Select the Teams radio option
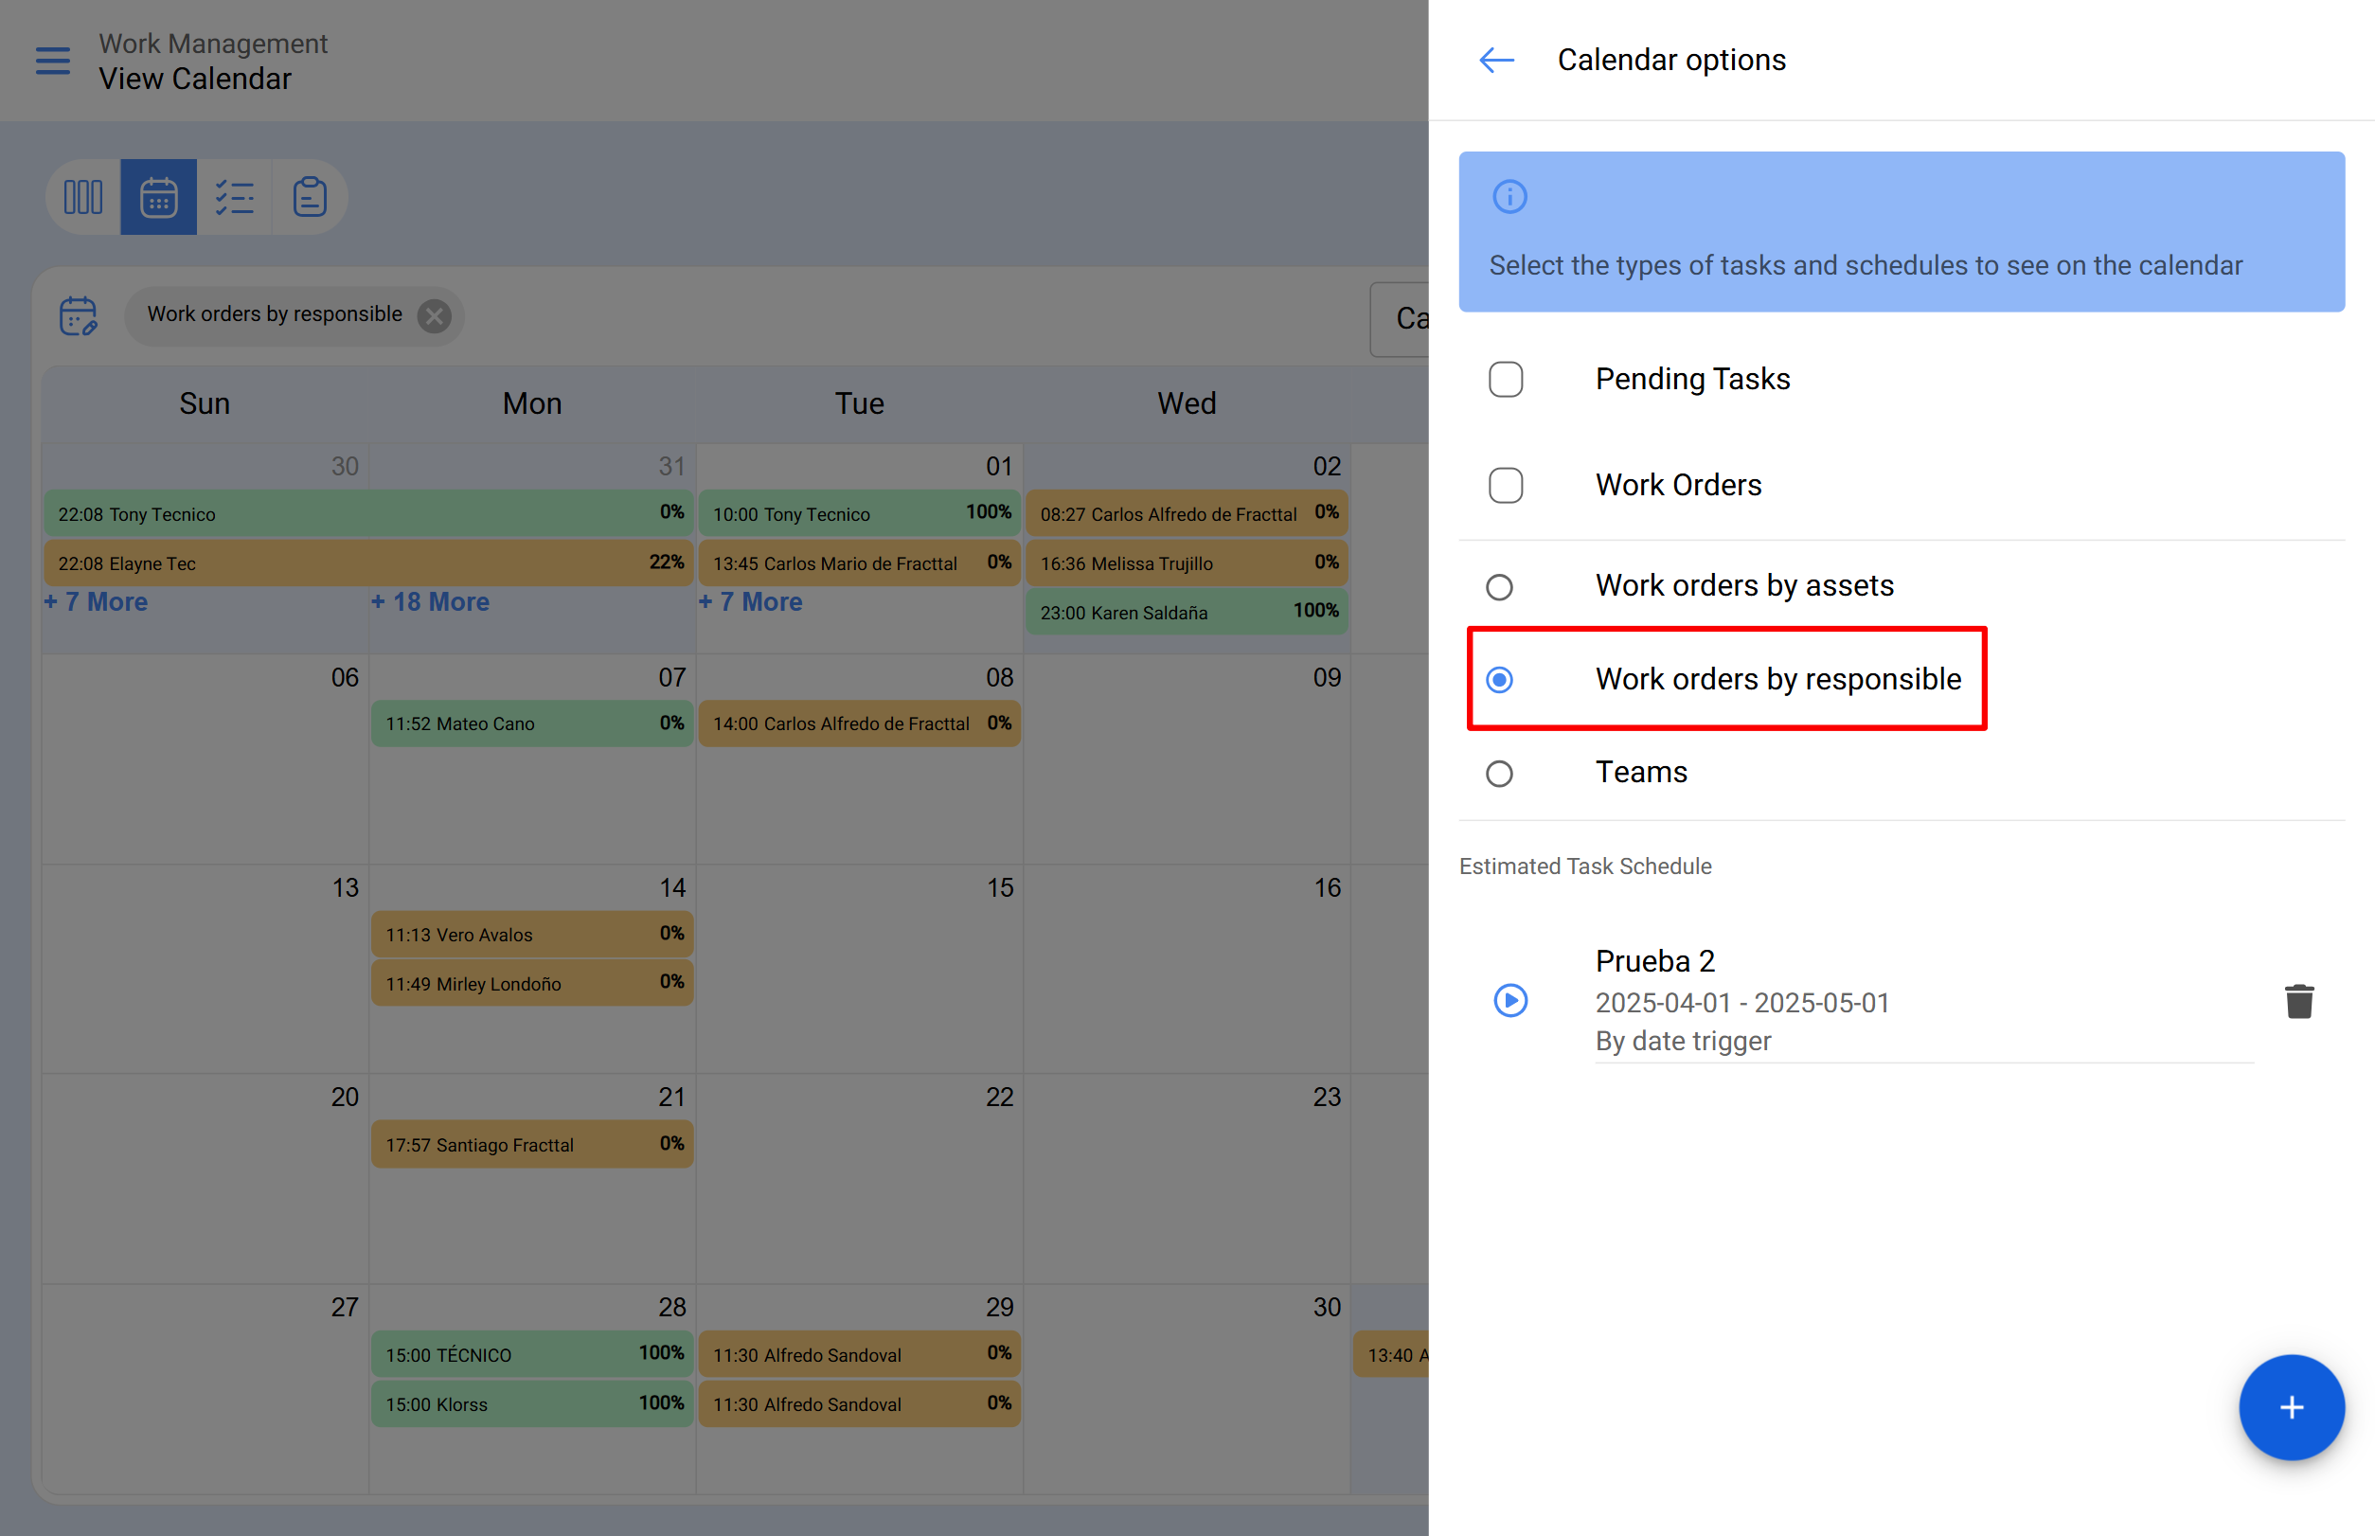This screenshot has height=1536, width=2375. tap(1499, 774)
